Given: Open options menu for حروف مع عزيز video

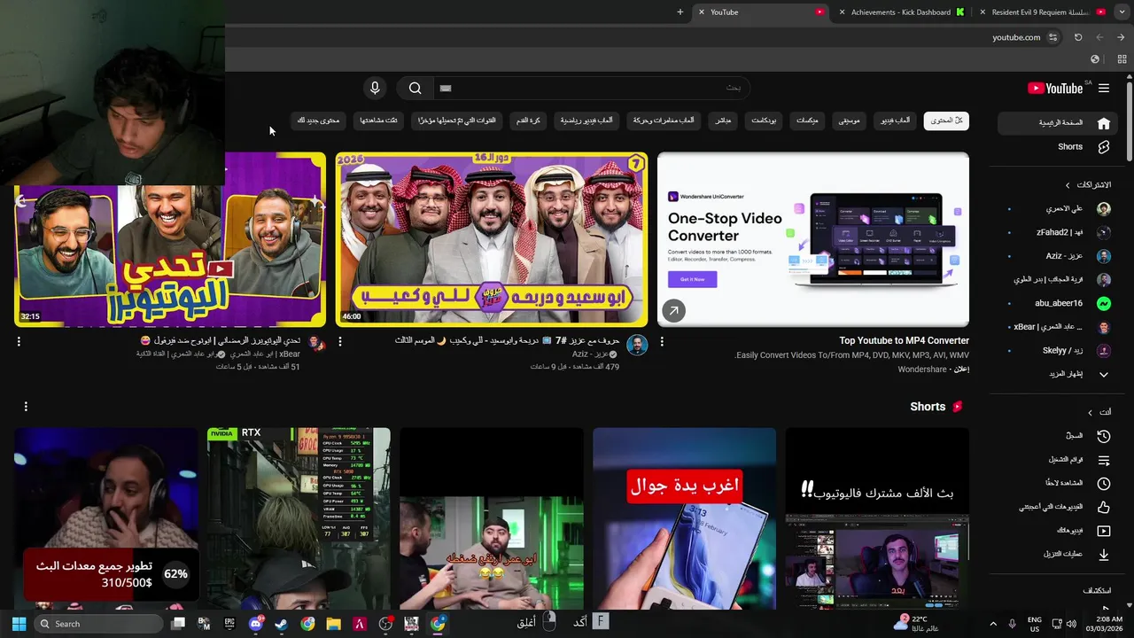Looking at the screenshot, I should click(x=340, y=341).
